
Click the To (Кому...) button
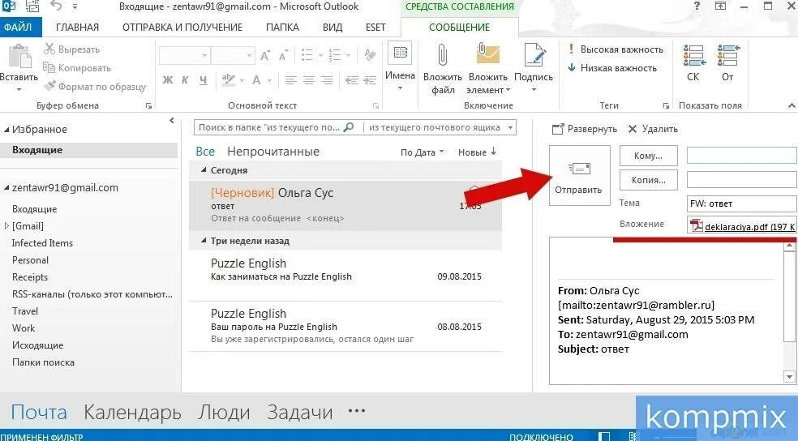tap(649, 156)
